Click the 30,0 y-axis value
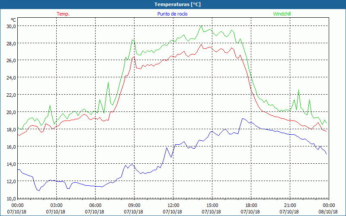The width and height of the screenshot is (346, 216). (11, 26)
